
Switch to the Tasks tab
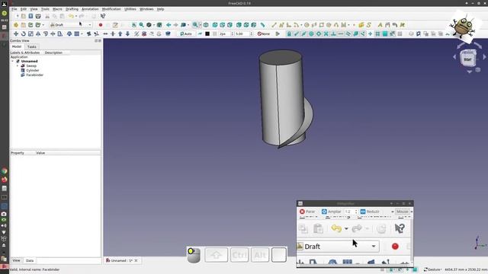(x=32, y=46)
